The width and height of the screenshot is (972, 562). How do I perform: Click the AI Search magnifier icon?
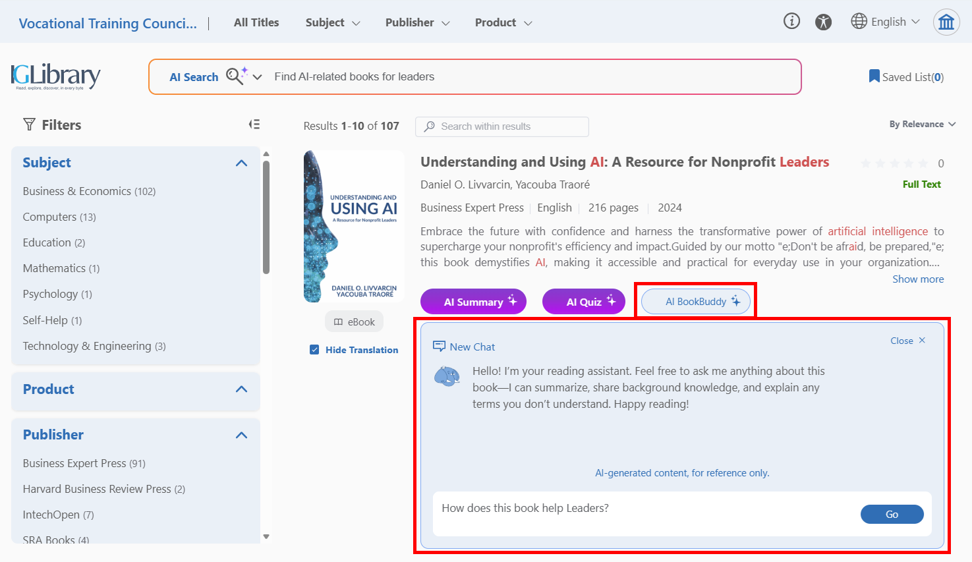[x=236, y=76]
